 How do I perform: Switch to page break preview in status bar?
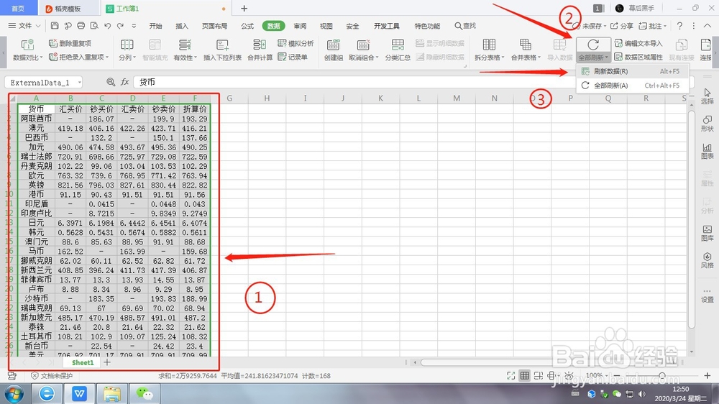click(539, 375)
